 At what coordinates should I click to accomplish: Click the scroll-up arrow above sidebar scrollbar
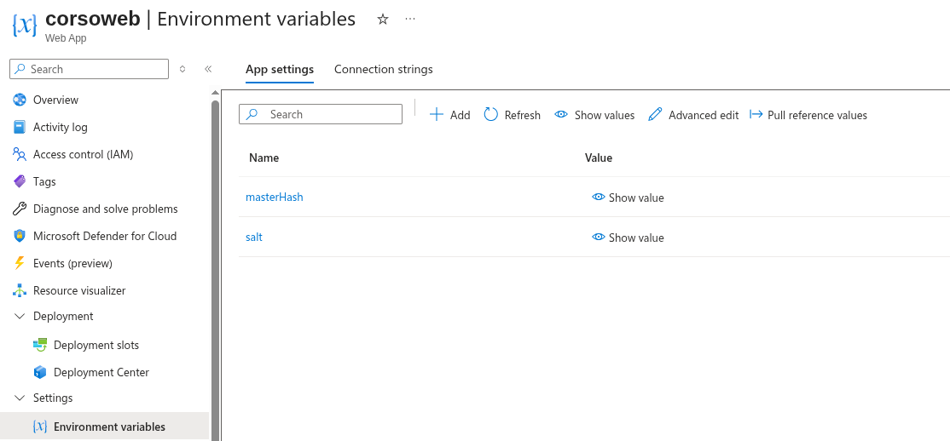point(215,93)
